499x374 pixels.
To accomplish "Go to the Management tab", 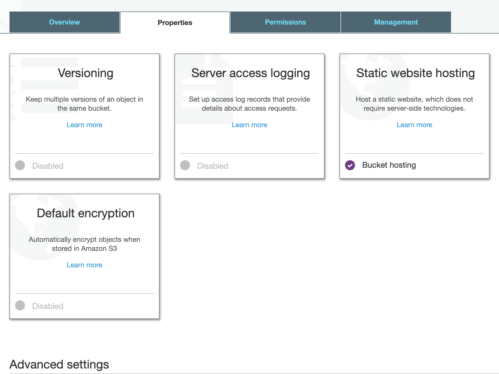I will pos(396,22).
